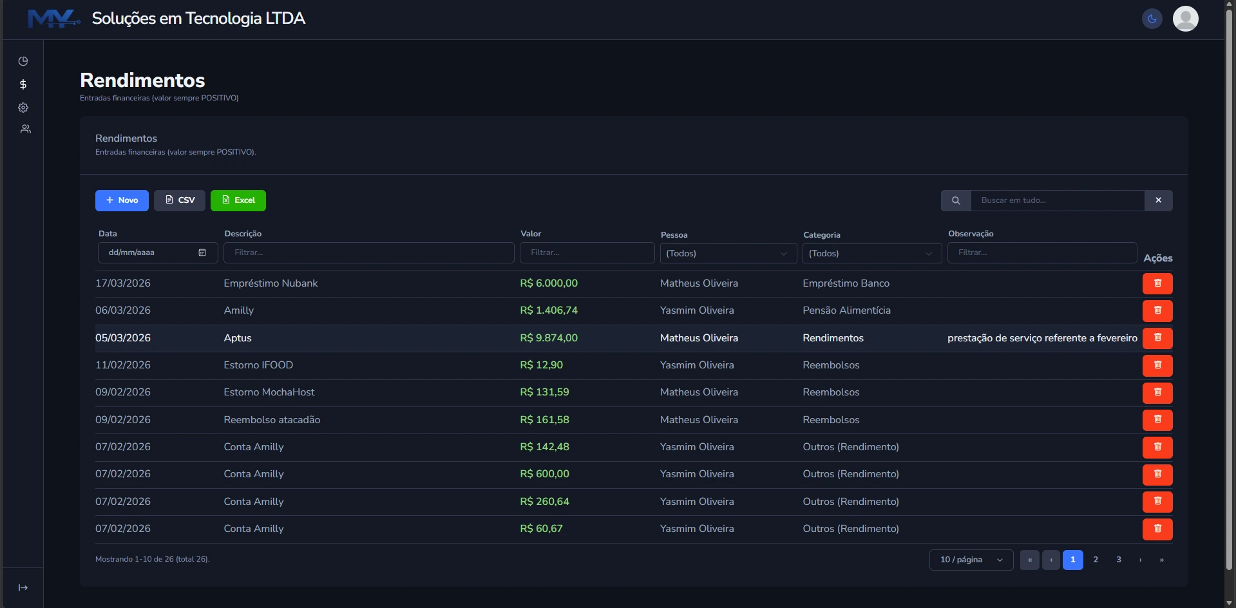Screen dimensions: 1236x608
Task: Click the Valor filter input
Action: 587,252
